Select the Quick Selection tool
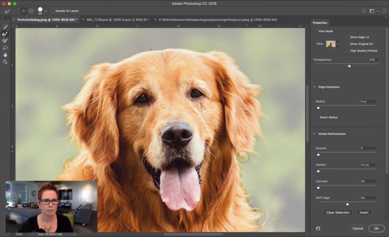The image size is (389, 237). pyautogui.click(x=5, y=27)
